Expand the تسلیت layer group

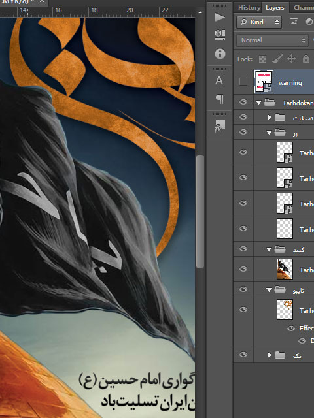270,118
